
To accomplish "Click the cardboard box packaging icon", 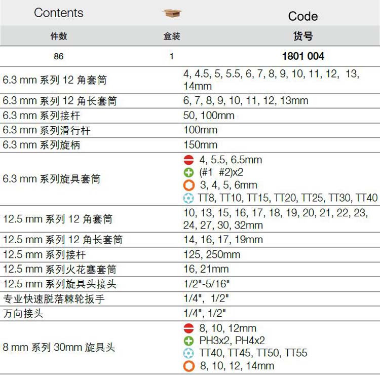I will [x=172, y=14].
